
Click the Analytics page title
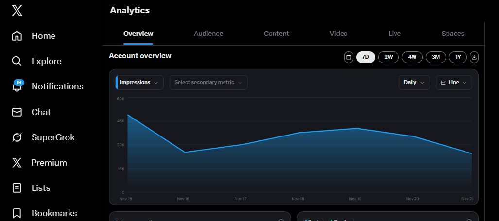point(130,10)
